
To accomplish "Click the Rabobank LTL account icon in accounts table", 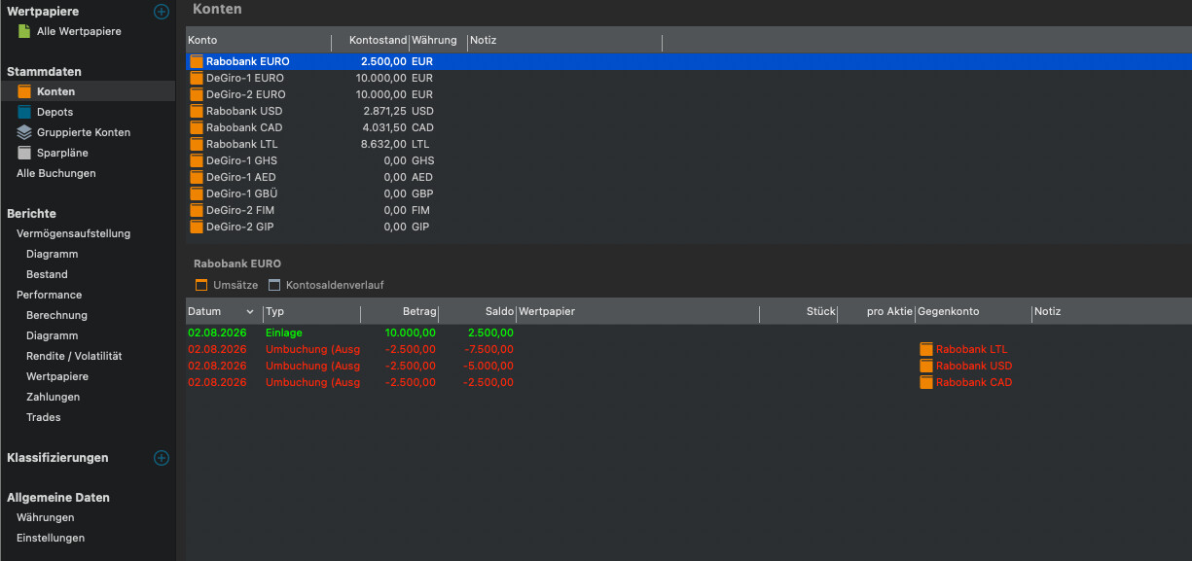I will pyautogui.click(x=197, y=144).
